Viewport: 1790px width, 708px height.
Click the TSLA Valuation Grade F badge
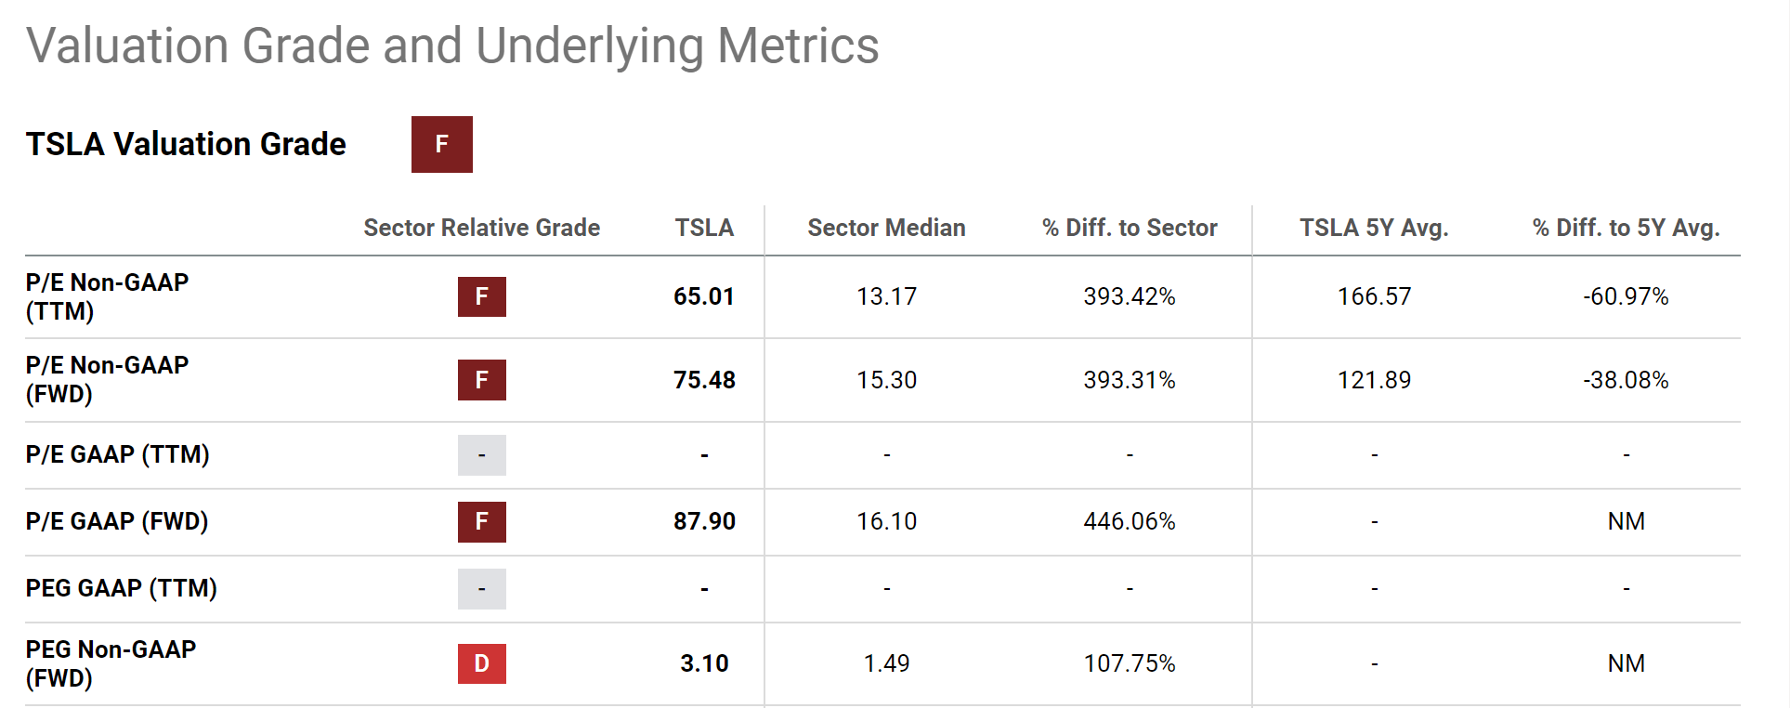(x=441, y=144)
